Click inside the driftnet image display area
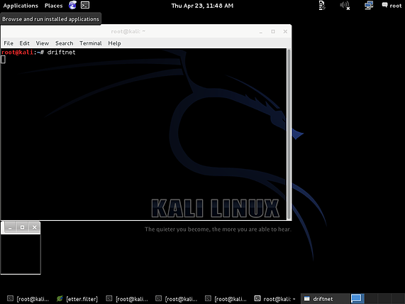The image size is (405, 304). pyautogui.click(x=21, y=254)
